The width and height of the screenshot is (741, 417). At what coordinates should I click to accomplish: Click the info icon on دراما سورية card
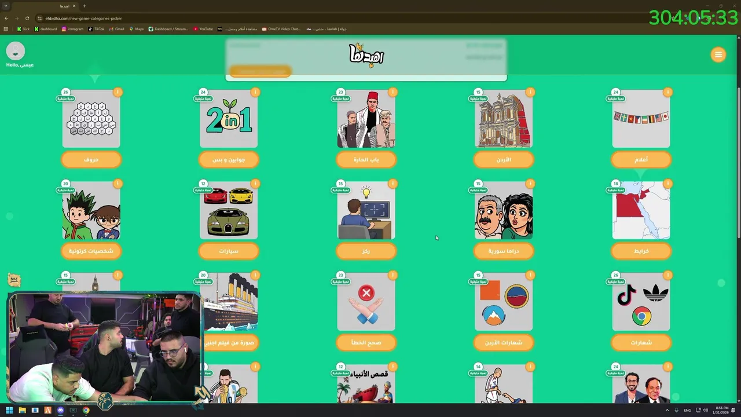pos(530,184)
